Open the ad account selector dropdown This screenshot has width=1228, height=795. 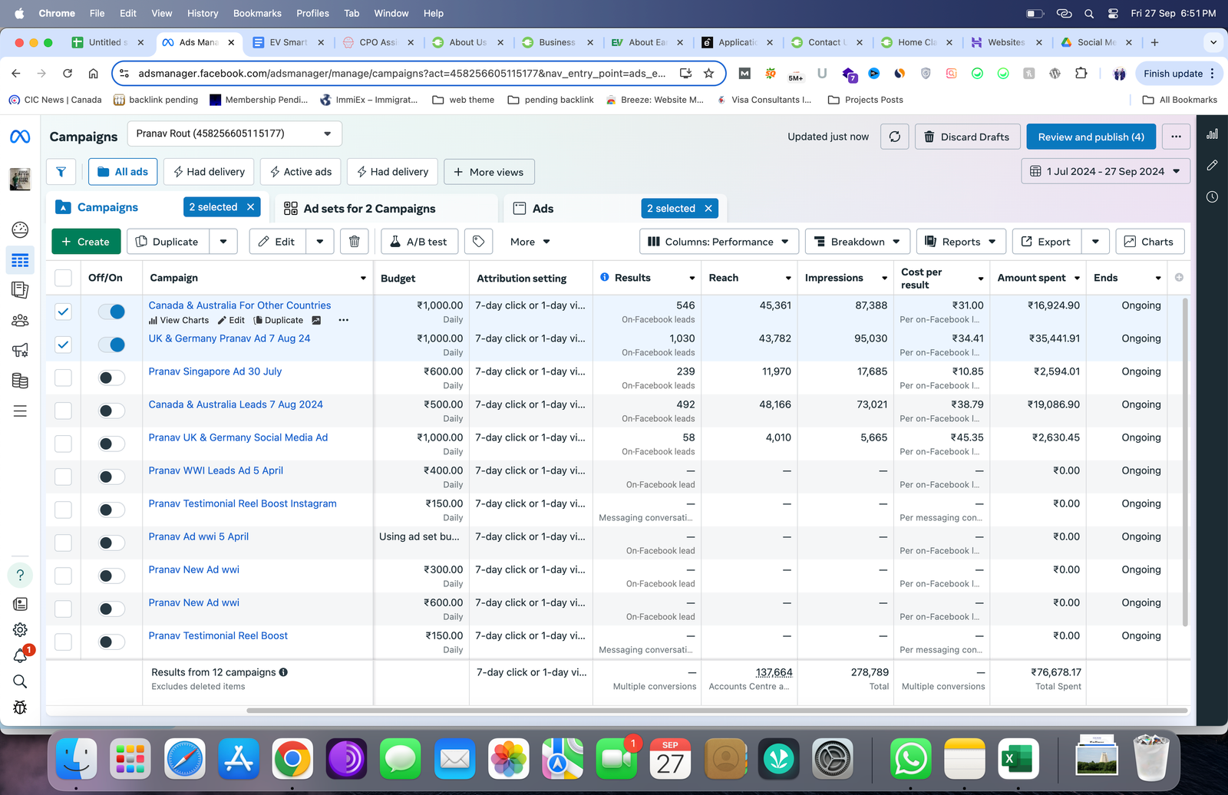pyautogui.click(x=234, y=134)
